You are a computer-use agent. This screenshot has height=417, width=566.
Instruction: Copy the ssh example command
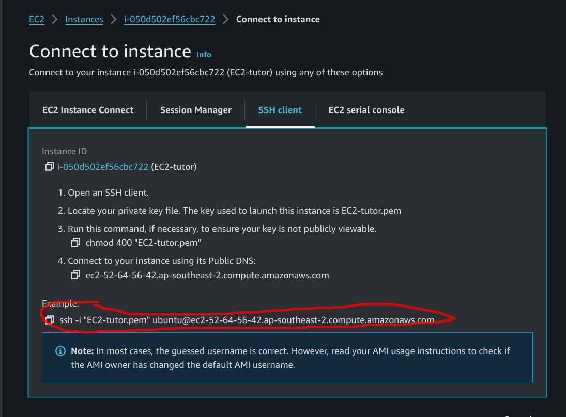coord(50,320)
